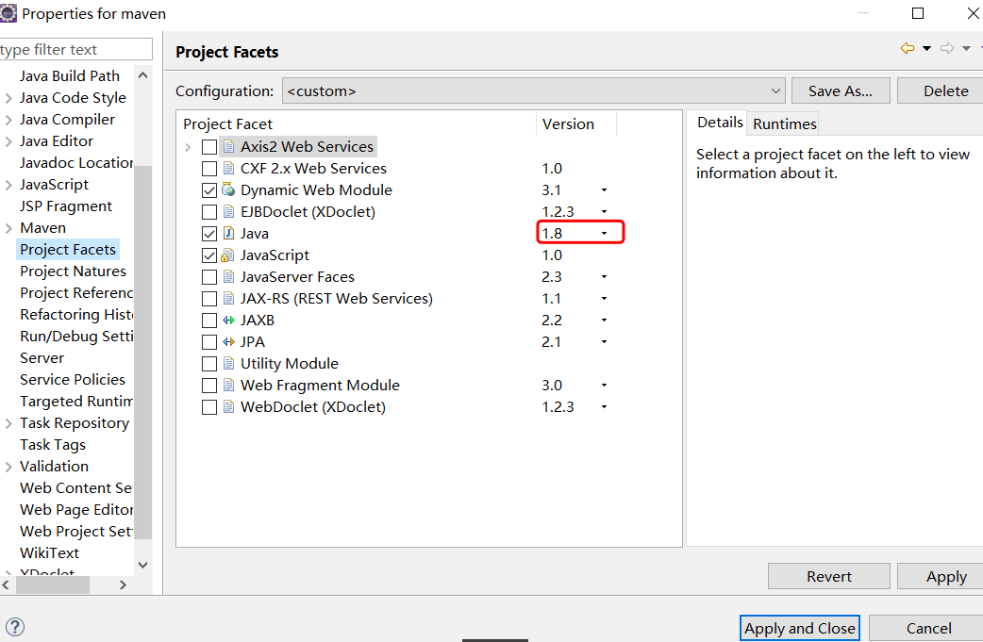Viewport: 983px width, 642px height.
Task: Click the Utility Module facet icon
Action: coord(228,364)
